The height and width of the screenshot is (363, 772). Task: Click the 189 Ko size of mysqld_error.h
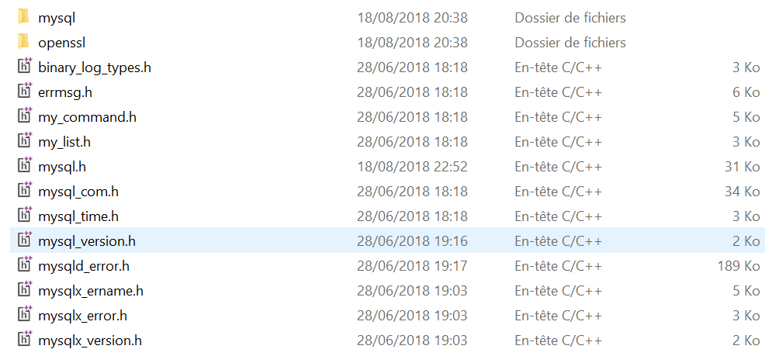(738, 266)
